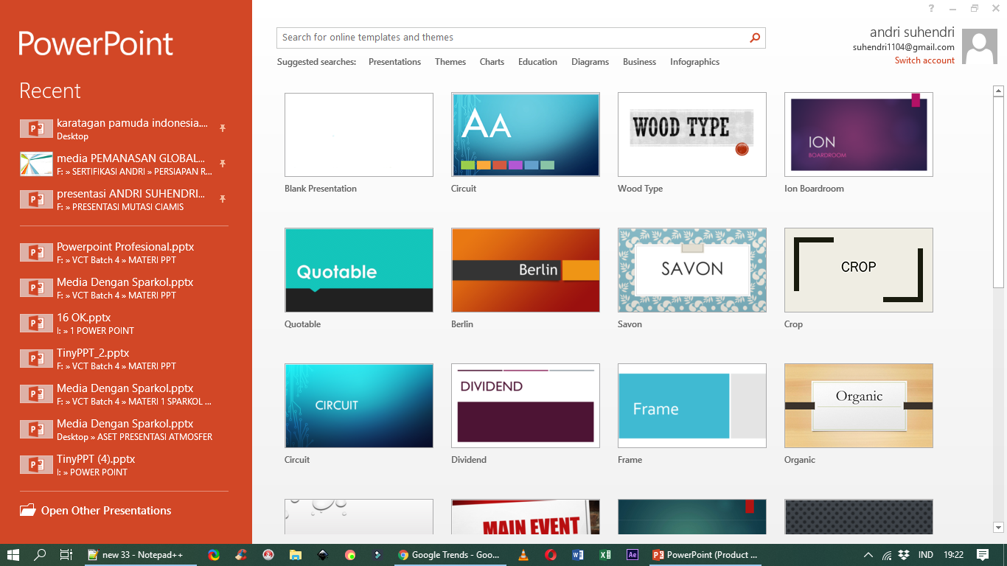Viewport: 1007px width, 566px height.
Task: Open Excel from the taskbar
Action: click(605, 555)
